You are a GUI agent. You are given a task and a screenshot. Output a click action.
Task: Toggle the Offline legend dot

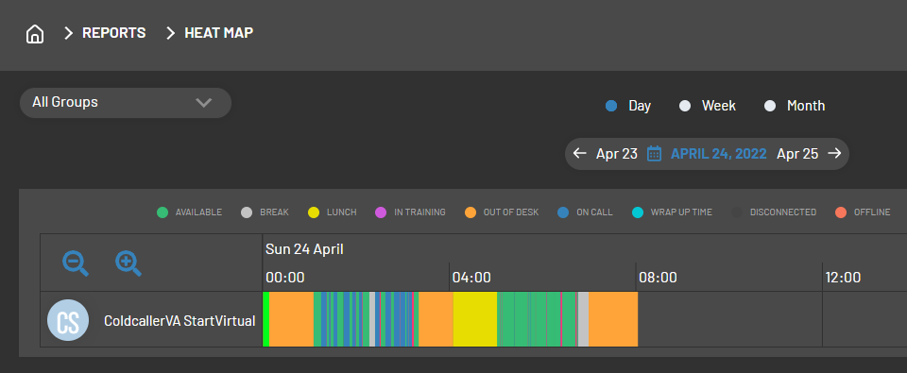841,212
